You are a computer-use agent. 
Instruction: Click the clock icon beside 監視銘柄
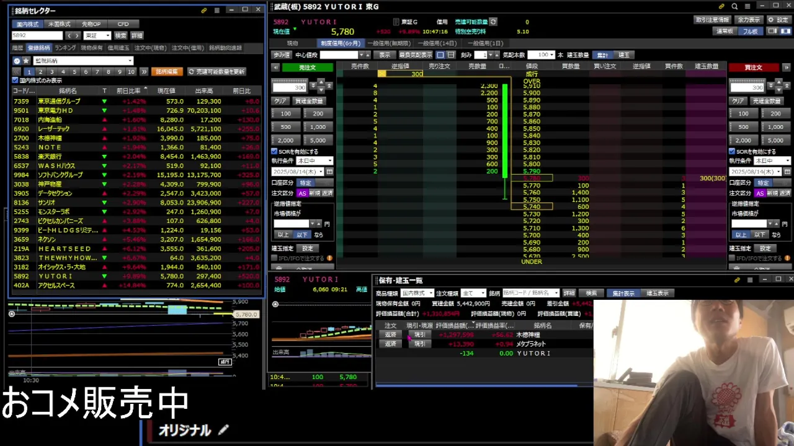pyautogui.click(x=17, y=61)
